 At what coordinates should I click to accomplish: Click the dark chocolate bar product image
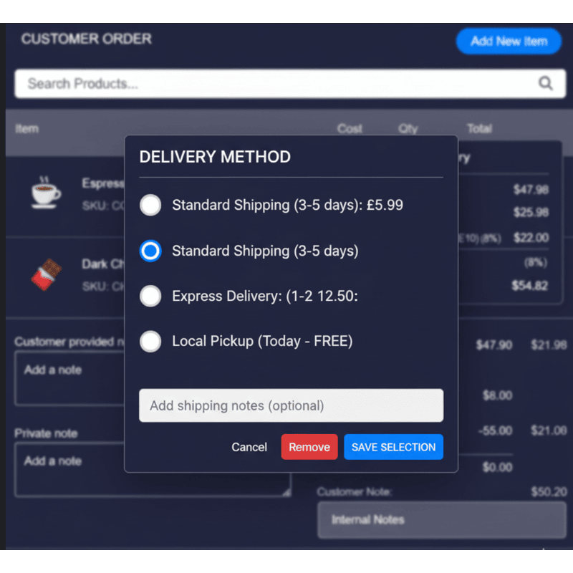(46, 274)
